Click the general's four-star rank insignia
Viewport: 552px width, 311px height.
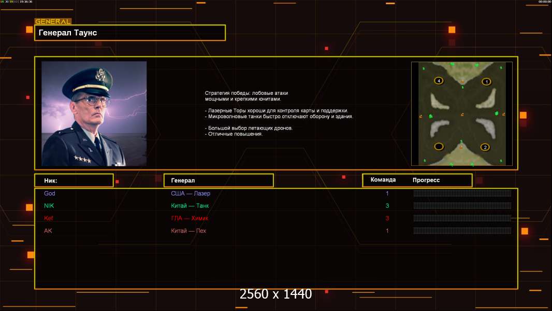83,160
